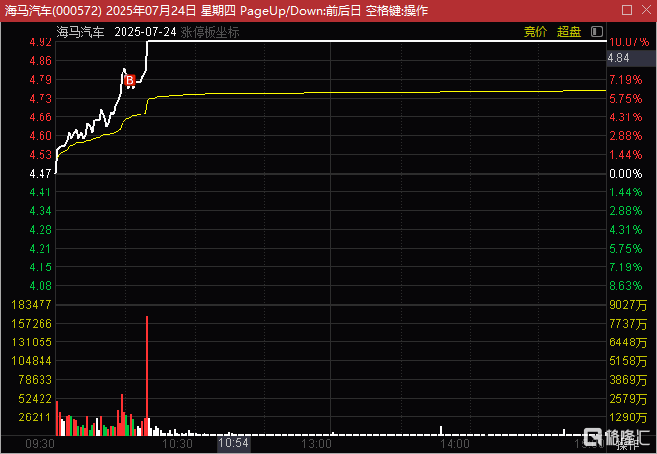Close the 海马汽车 intraday window
The image size is (657, 454).
pos(646,10)
